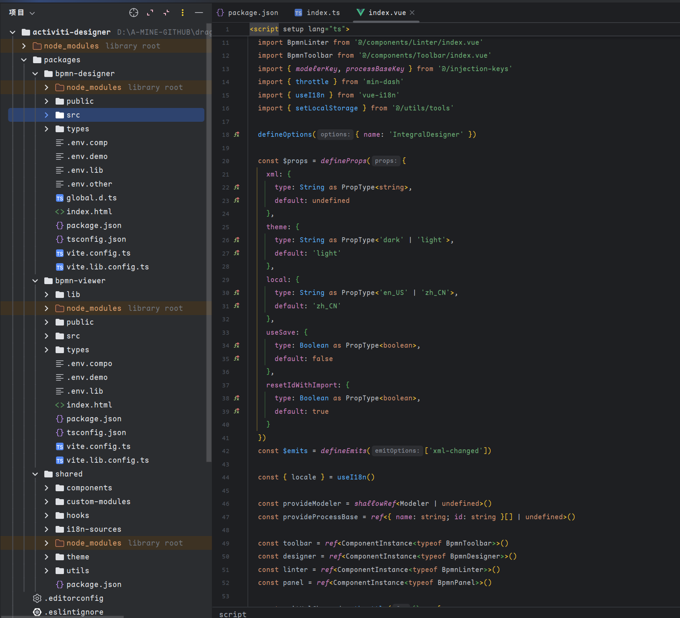Click the components folder icon in shared
This screenshot has width=680, height=618.
click(x=60, y=487)
